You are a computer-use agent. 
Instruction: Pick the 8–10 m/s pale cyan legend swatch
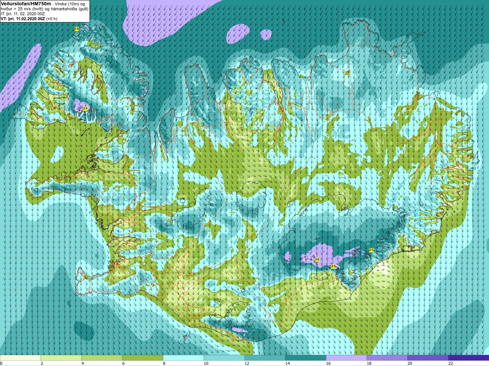click(x=183, y=358)
